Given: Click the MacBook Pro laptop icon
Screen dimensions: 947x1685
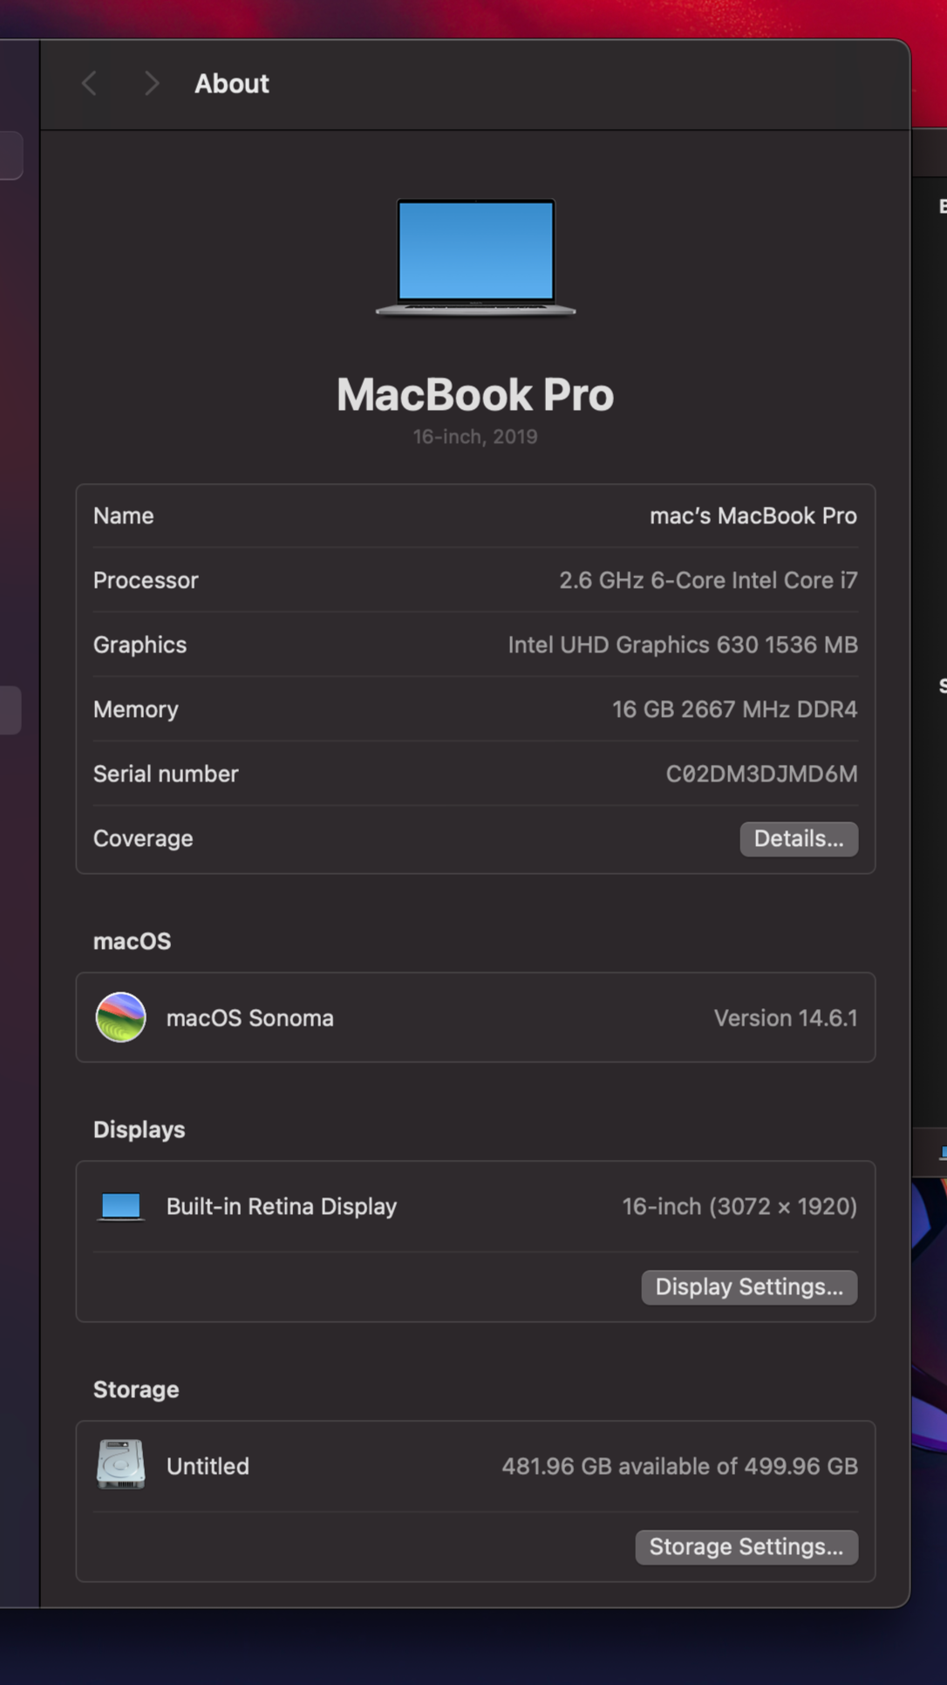Looking at the screenshot, I should tap(475, 257).
